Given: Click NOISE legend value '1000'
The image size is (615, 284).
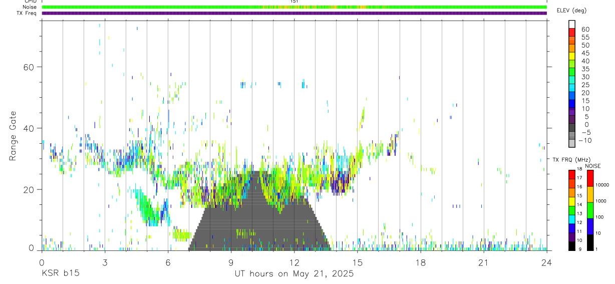Looking at the screenshot, I should [x=601, y=201].
